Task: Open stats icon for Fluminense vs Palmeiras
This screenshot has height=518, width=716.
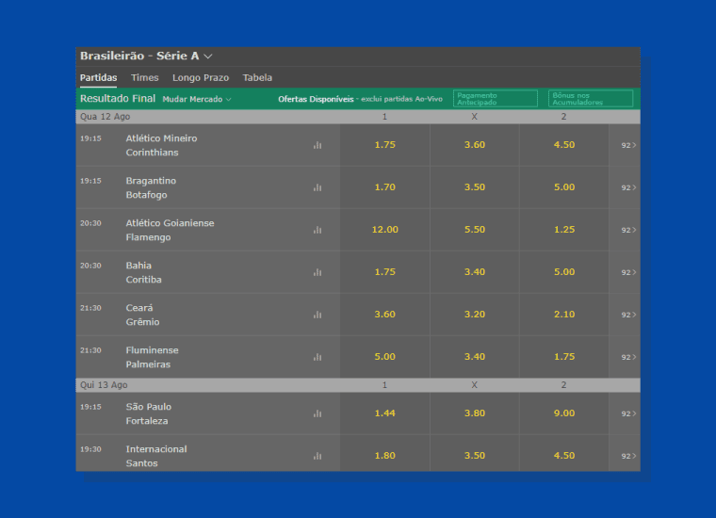Action: (317, 357)
